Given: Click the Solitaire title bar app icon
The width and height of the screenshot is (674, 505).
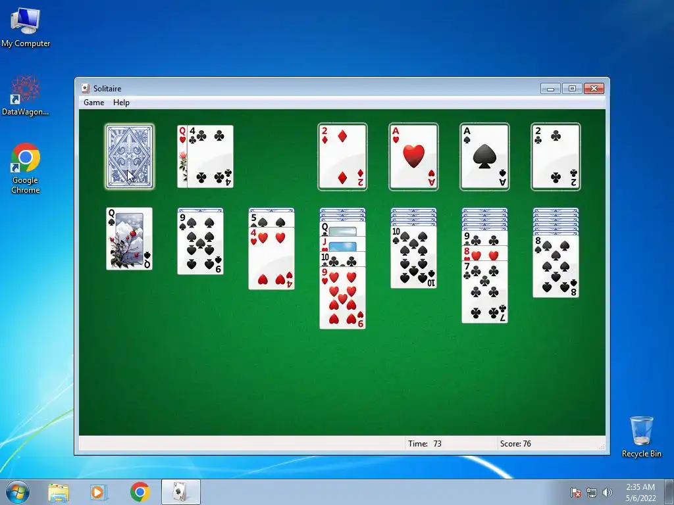Looking at the screenshot, I should point(85,88).
